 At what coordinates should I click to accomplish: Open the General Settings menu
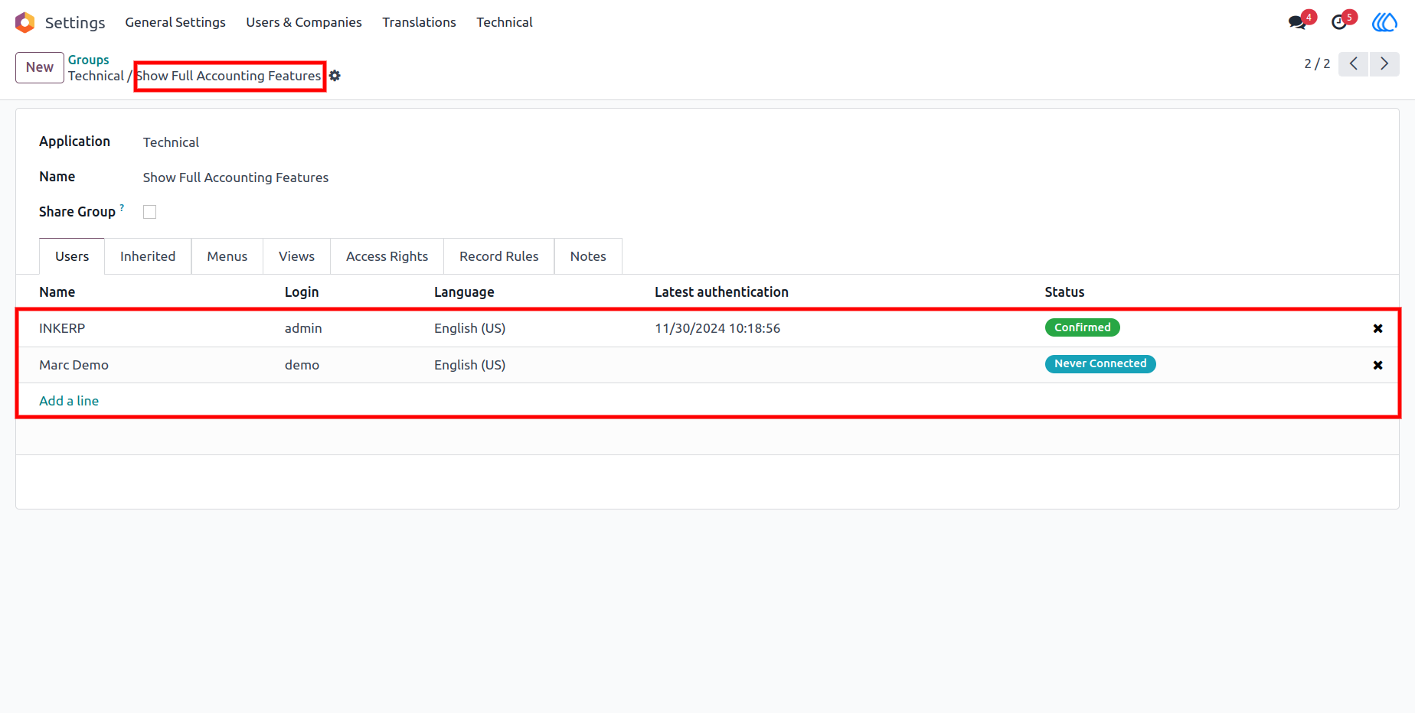point(175,22)
